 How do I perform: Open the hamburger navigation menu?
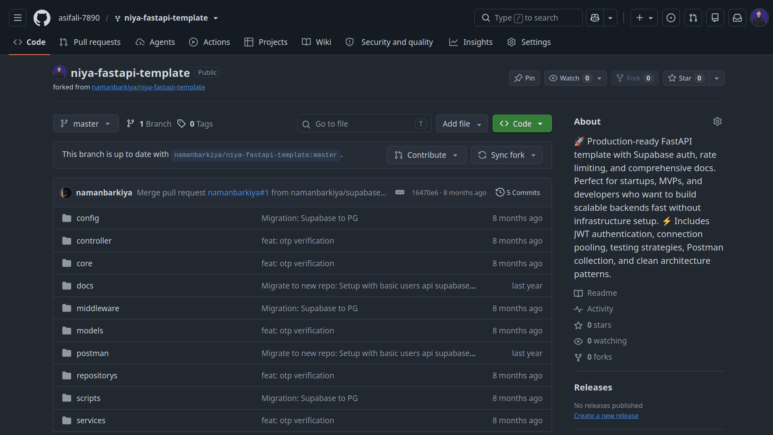(x=17, y=18)
